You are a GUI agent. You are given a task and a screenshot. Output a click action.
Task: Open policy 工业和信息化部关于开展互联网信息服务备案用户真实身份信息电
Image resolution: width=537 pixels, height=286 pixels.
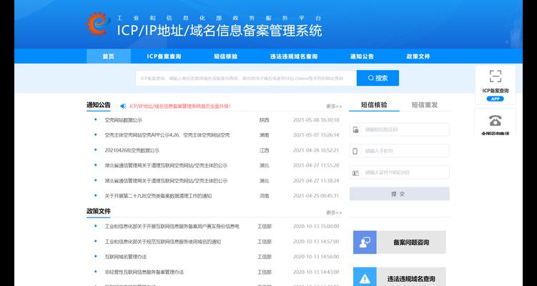[172, 227]
